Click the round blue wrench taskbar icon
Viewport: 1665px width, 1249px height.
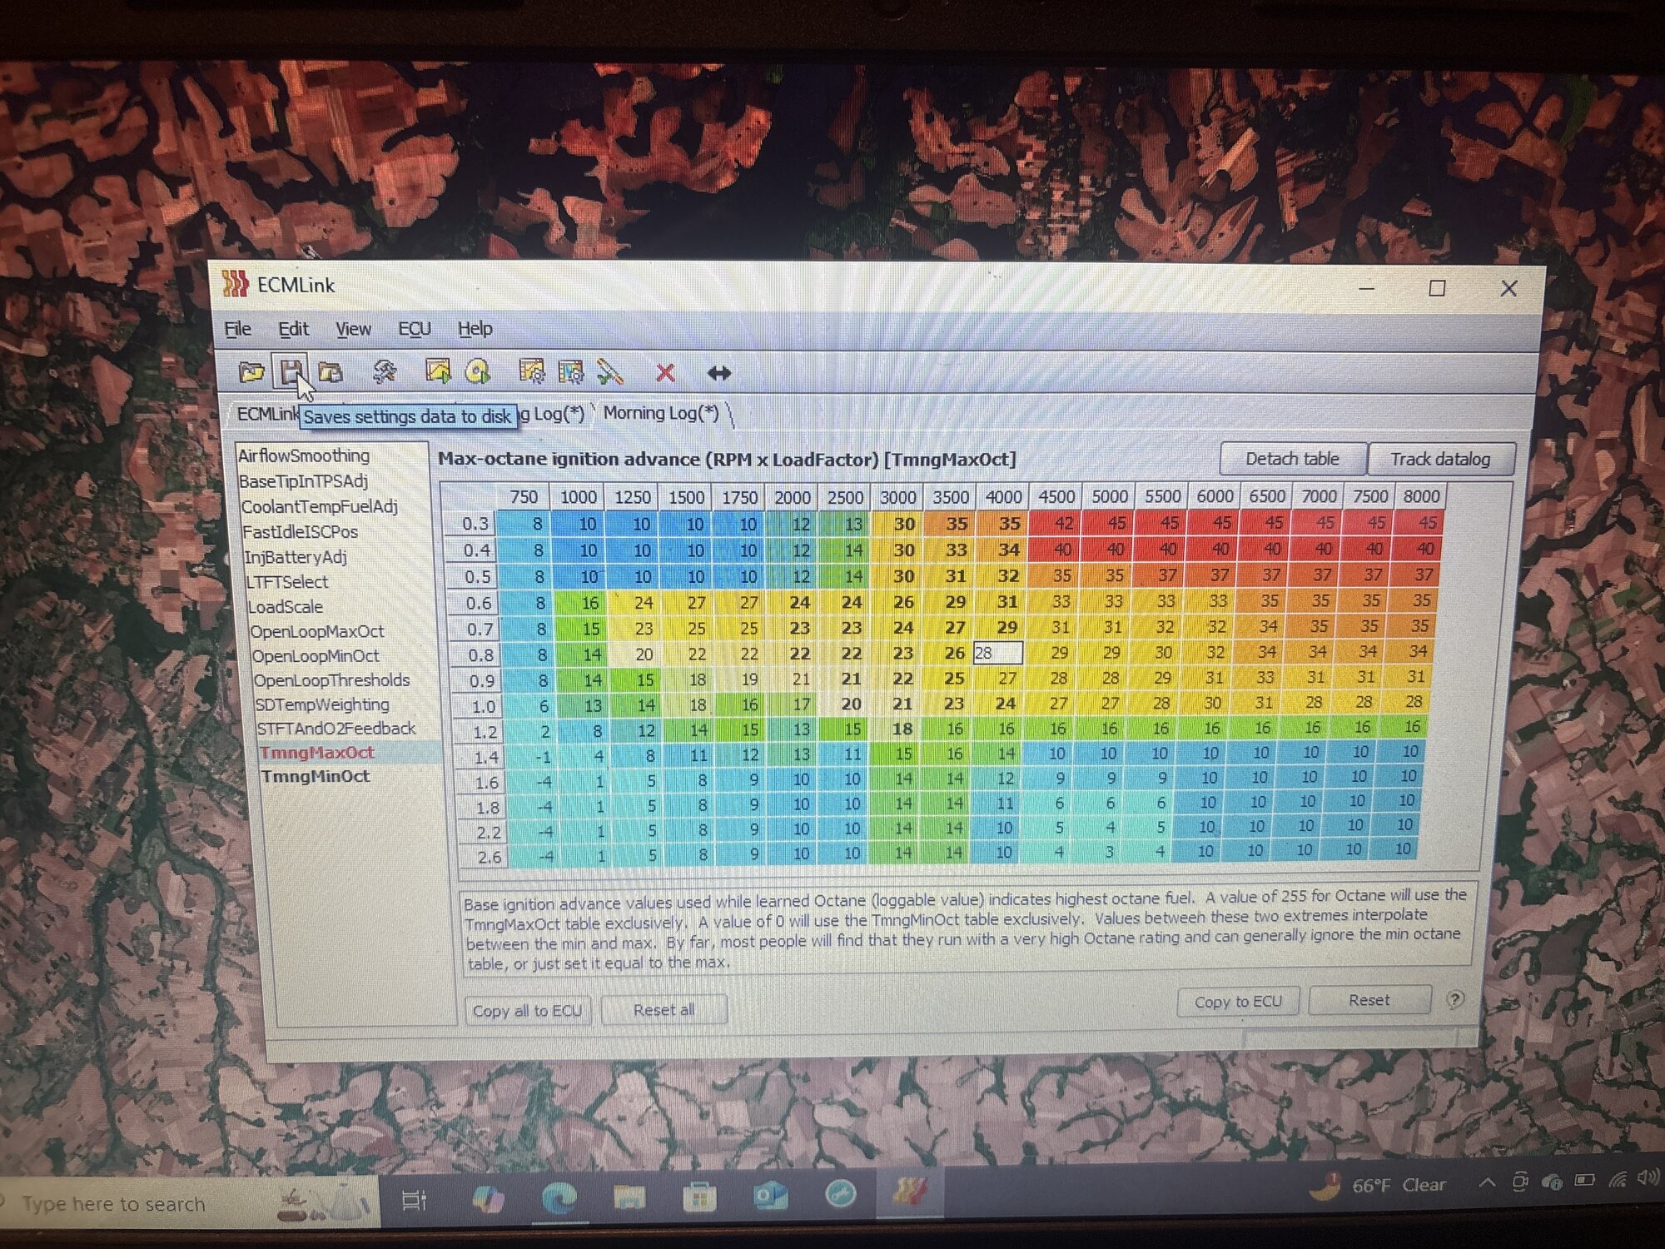click(x=840, y=1194)
